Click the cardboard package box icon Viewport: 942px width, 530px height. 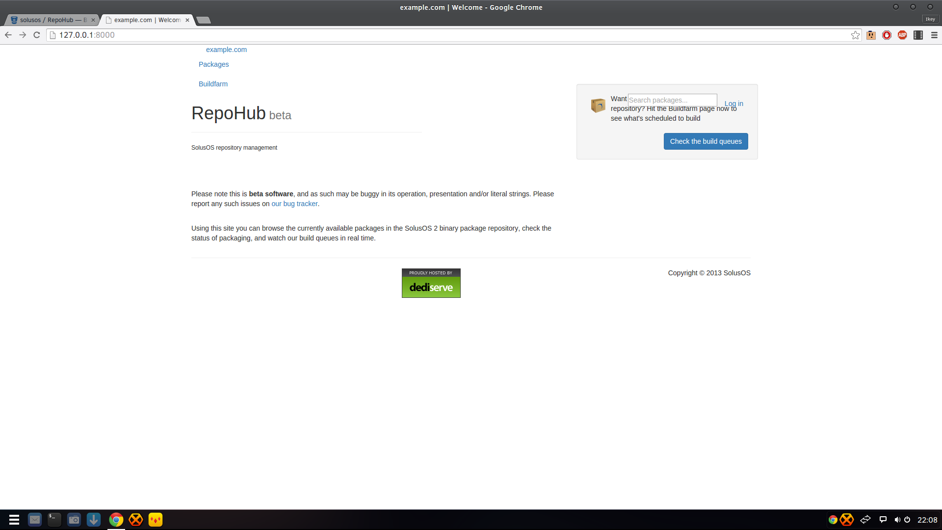598,105
